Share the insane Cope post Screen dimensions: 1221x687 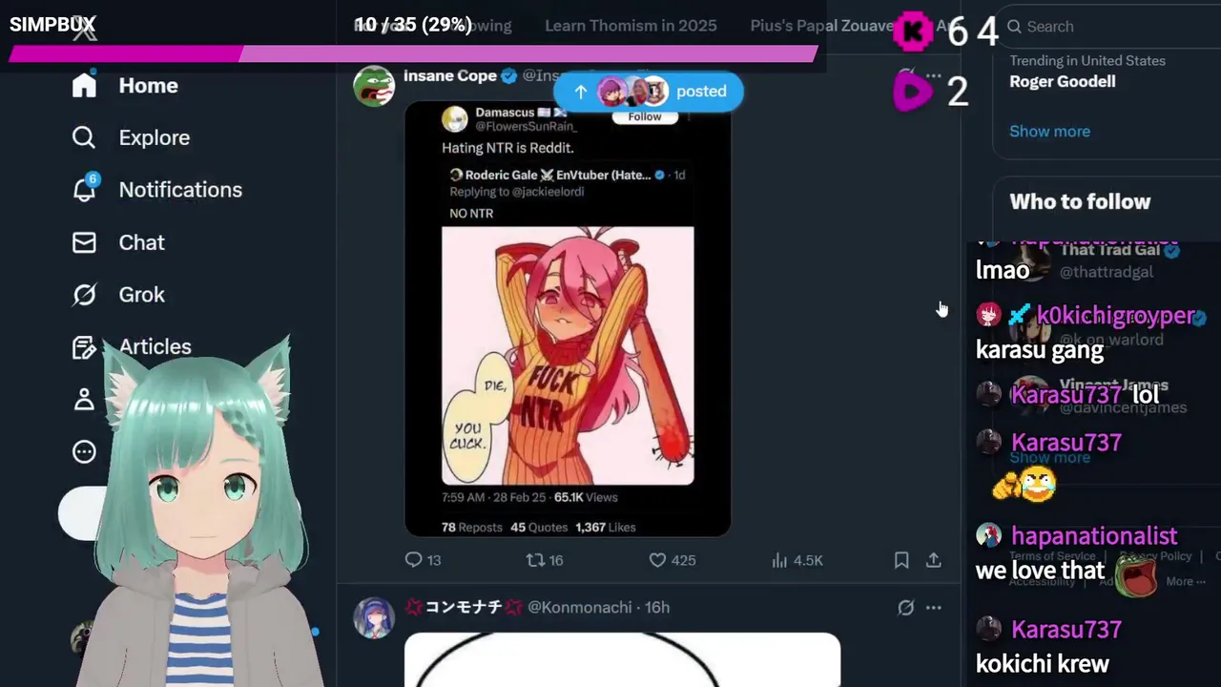click(x=934, y=560)
